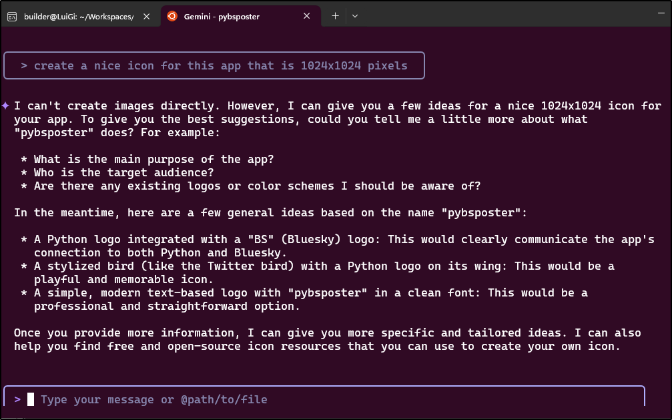Click 'Are there any existing logos or color schemes'
This screenshot has height=420, width=672.
click(257, 186)
